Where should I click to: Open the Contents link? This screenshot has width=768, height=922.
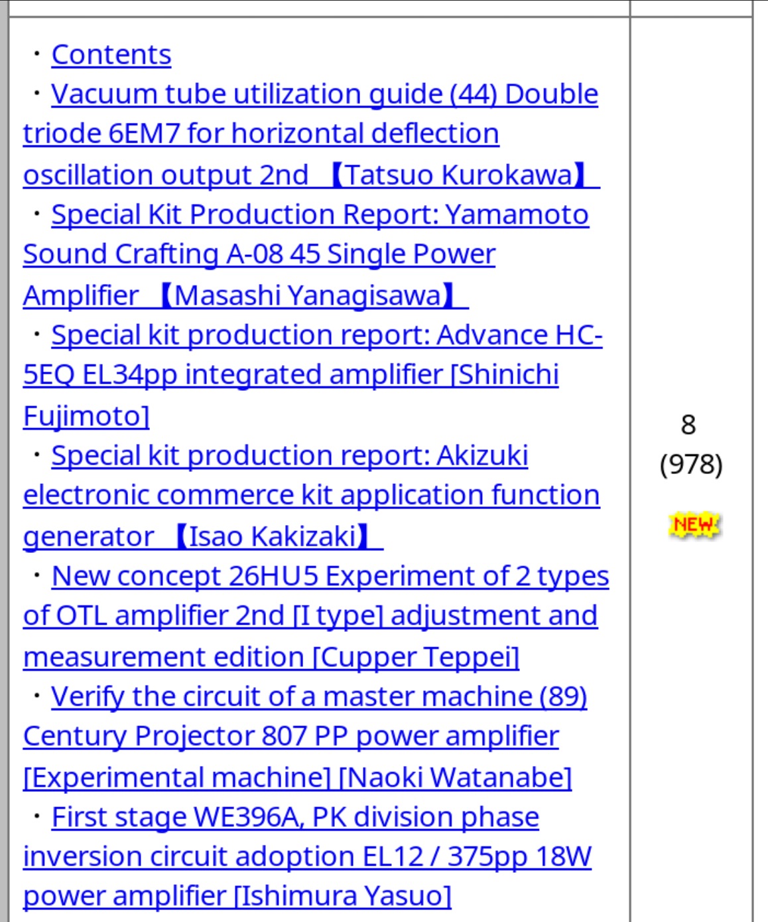(111, 54)
